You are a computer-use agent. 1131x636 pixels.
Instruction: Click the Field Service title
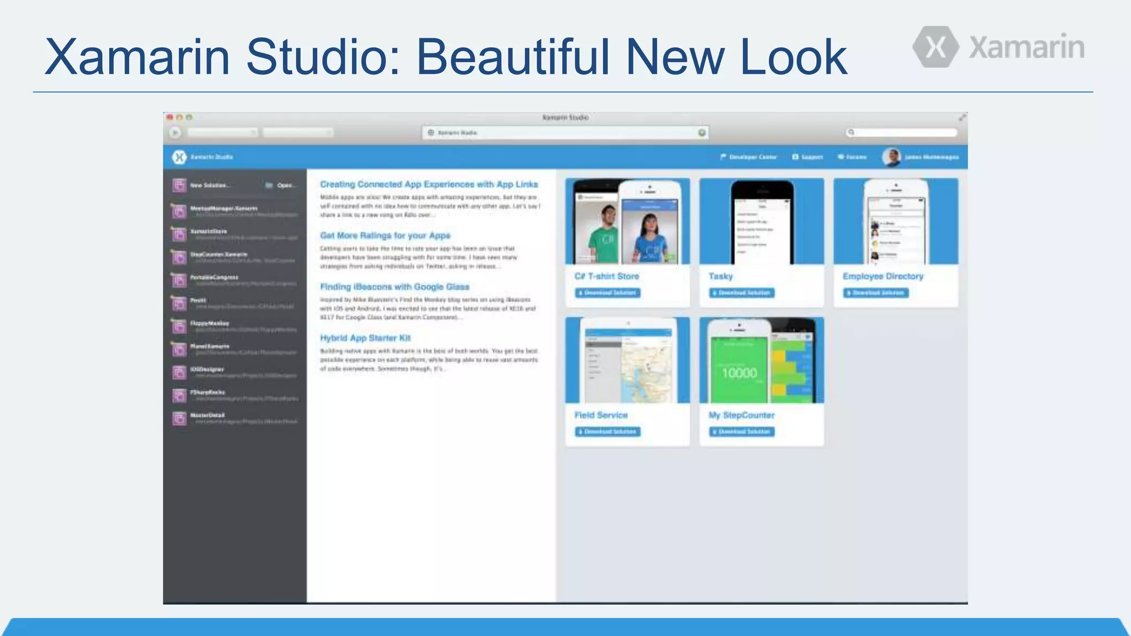(601, 415)
